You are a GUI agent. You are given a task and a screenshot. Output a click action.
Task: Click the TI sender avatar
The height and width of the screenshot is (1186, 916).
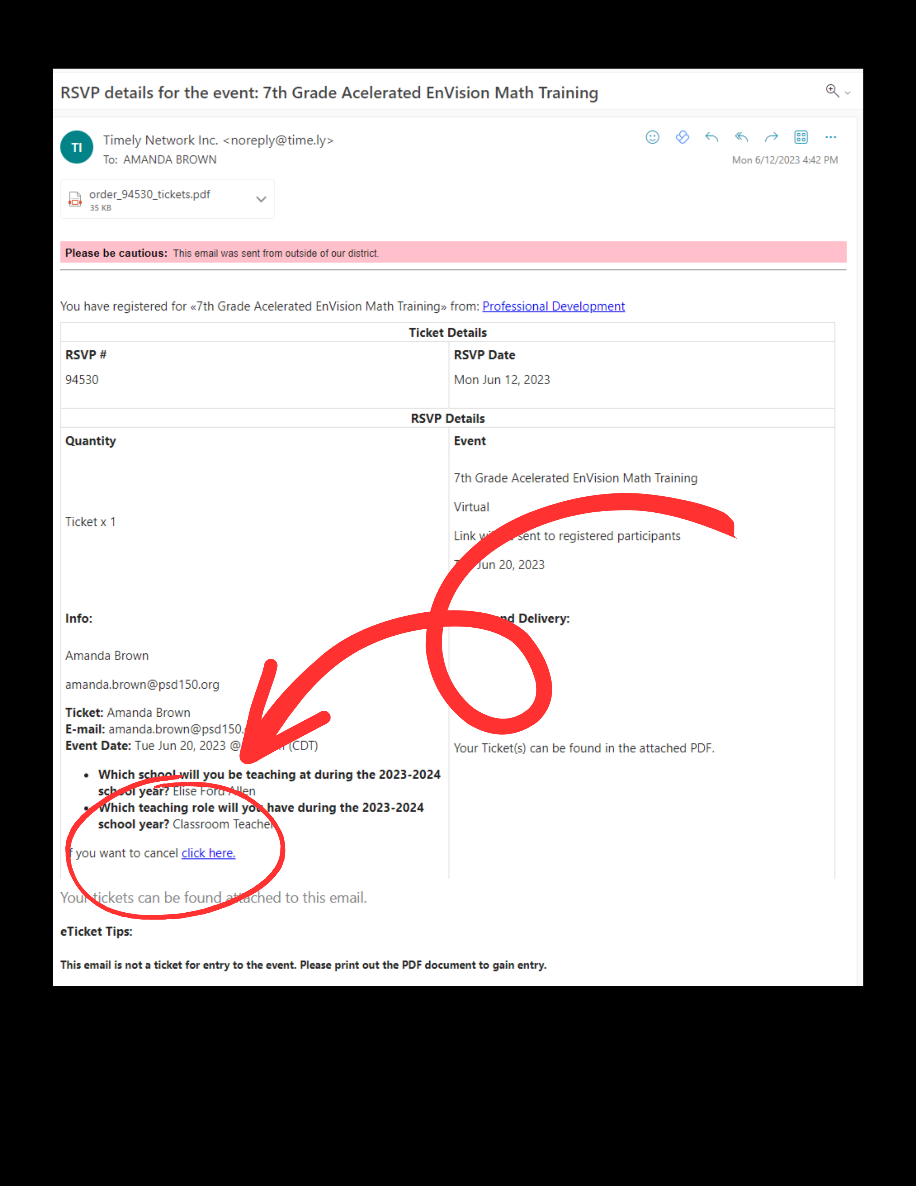pyautogui.click(x=77, y=147)
